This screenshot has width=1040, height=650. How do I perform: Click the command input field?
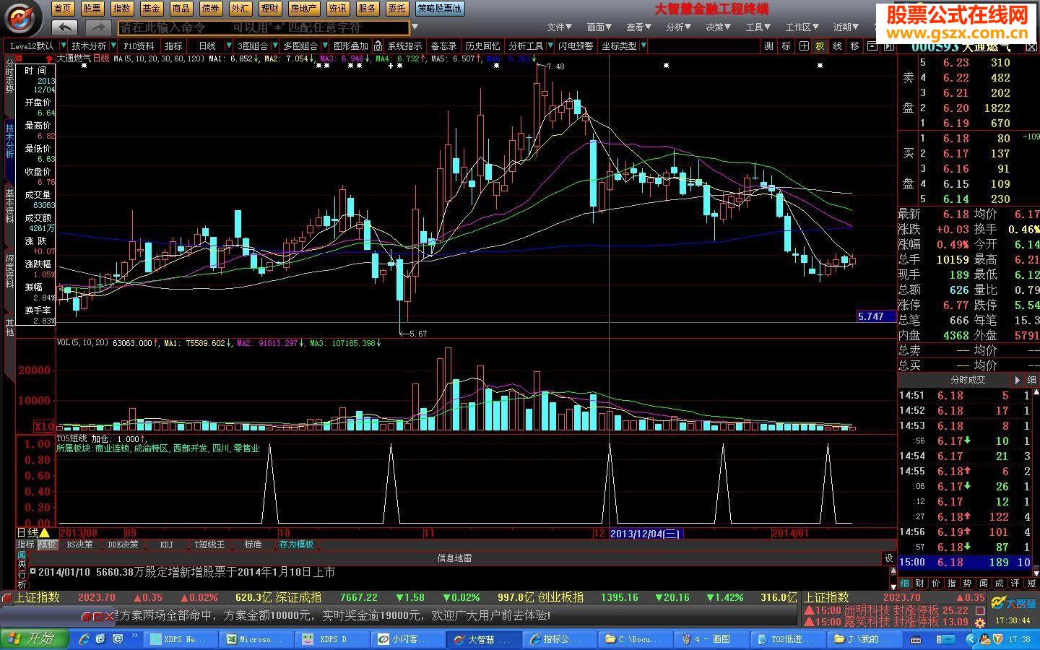(x=264, y=27)
